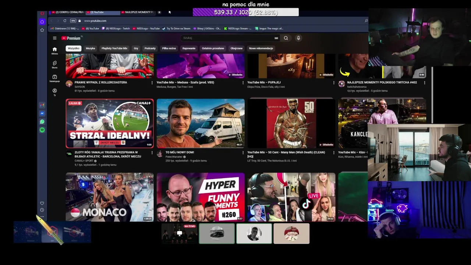Image resolution: width=471 pixels, height=265 pixels.
Task: Select the Rapowanie filter chip
Action: (189, 48)
